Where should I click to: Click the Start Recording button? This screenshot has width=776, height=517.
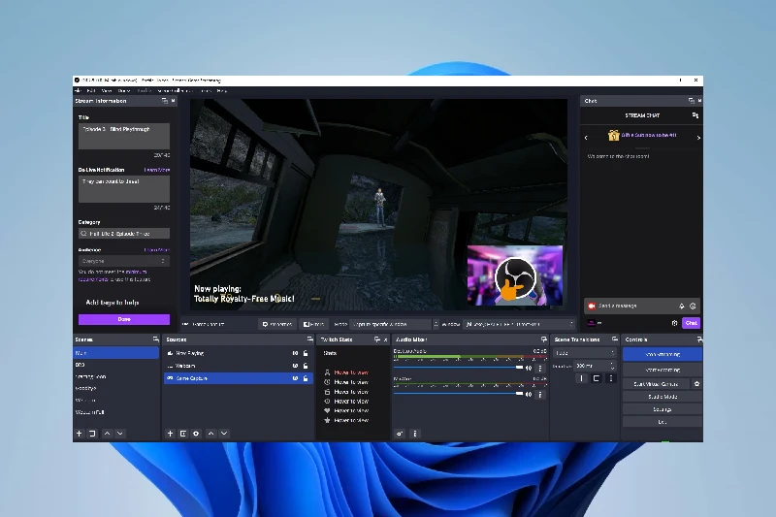663,371
